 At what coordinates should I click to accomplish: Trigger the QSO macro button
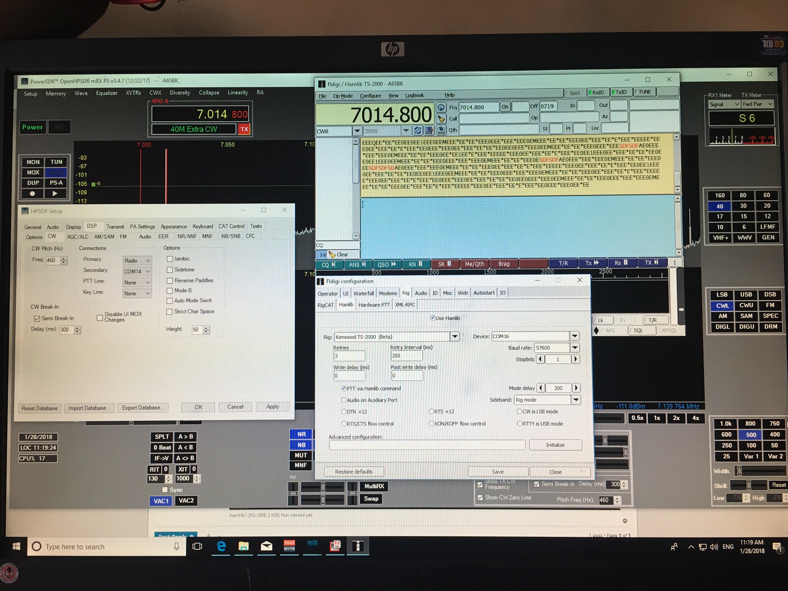387,264
